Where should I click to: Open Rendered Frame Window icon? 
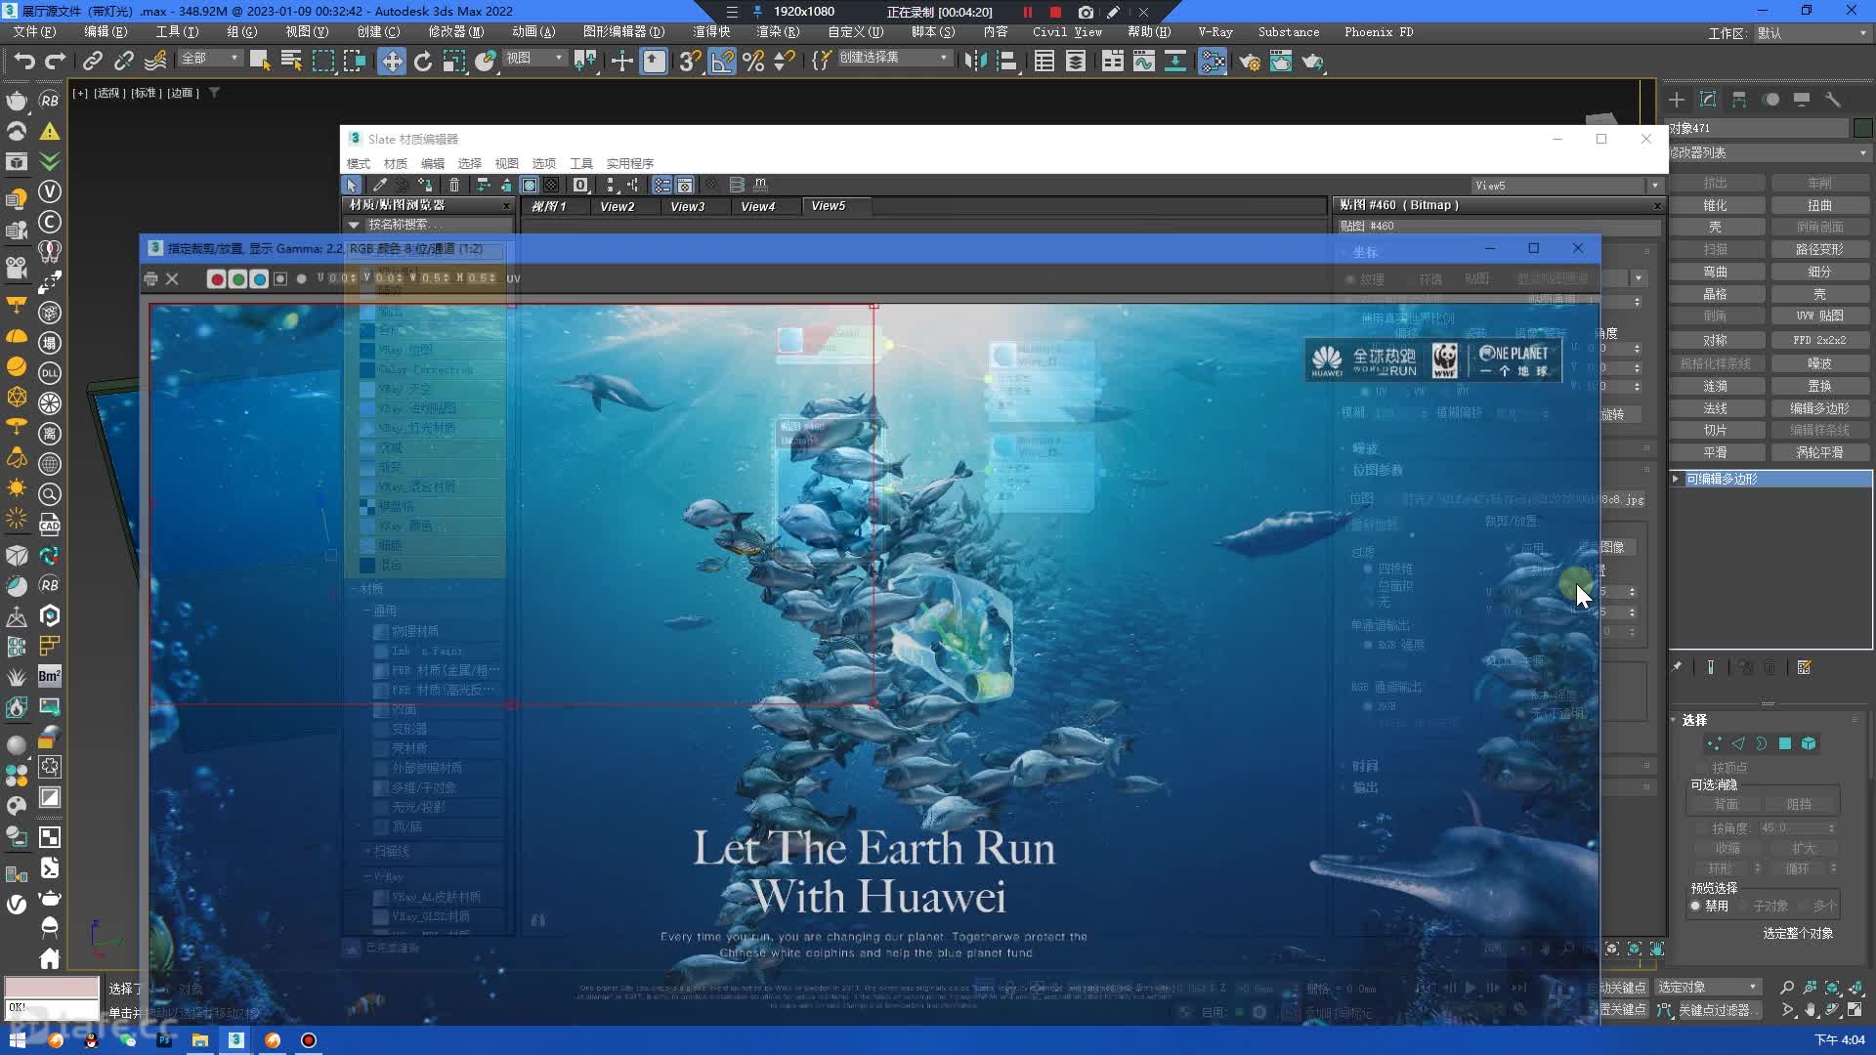click(x=1281, y=61)
